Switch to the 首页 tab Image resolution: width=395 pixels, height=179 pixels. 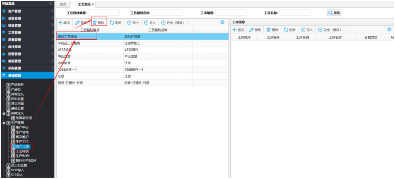tap(63, 4)
